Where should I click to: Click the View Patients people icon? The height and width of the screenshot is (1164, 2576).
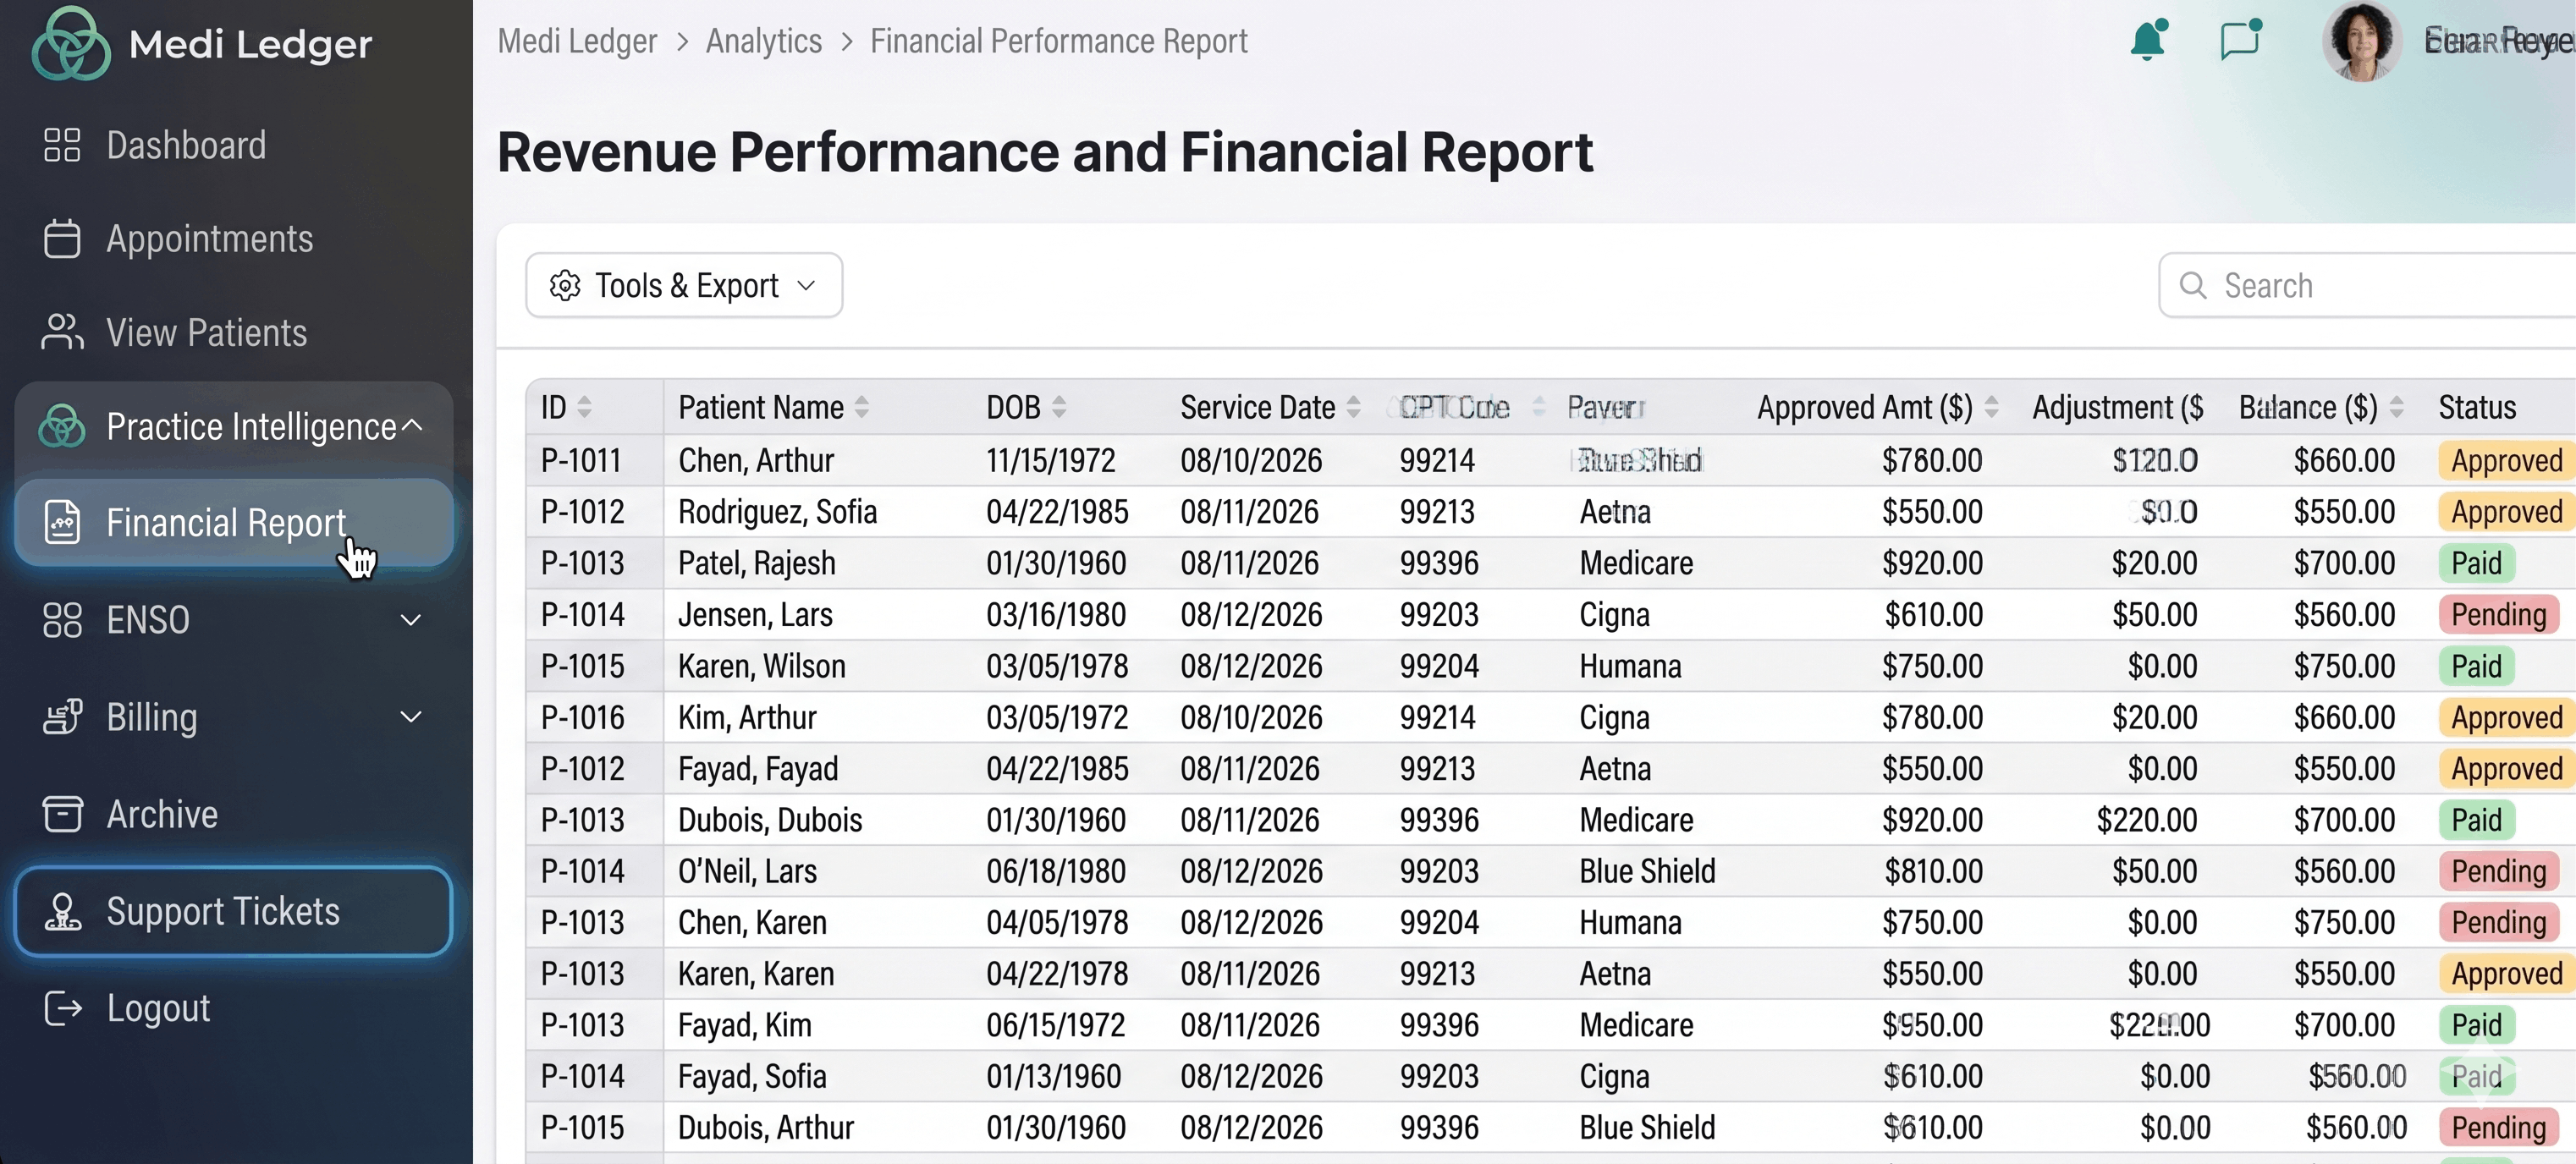pos(62,332)
